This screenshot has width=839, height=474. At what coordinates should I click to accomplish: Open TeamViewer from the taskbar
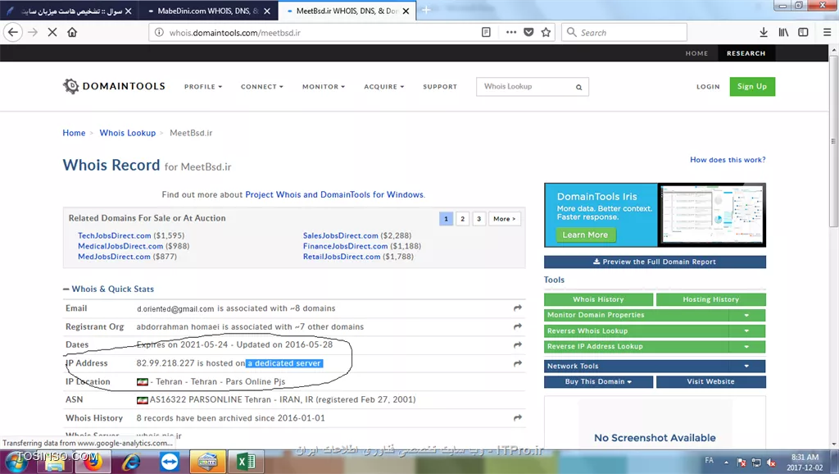[170, 462]
